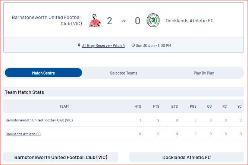The height and width of the screenshot is (165, 248).
Task: Click the Barnstoneworth United lineup panel heading
Action: [61, 157]
